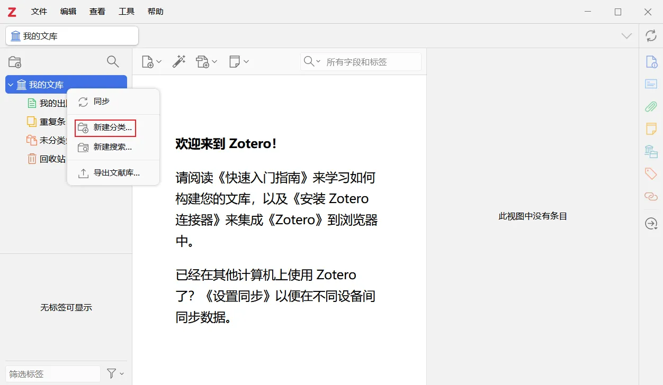The width and height of the screenshot is (663, 385).
Task: Select 新建分类... from context menu
Action: point(112,127)
